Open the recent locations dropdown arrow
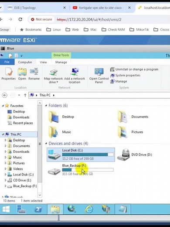 [x=19, y=95]
